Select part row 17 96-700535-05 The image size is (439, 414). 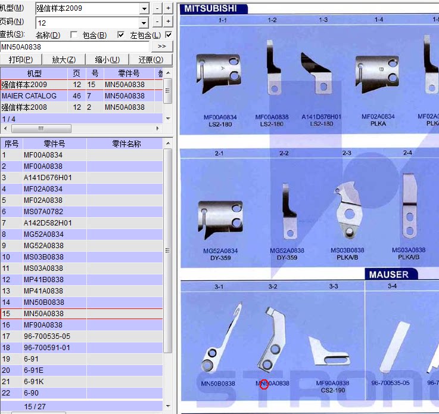82,336
